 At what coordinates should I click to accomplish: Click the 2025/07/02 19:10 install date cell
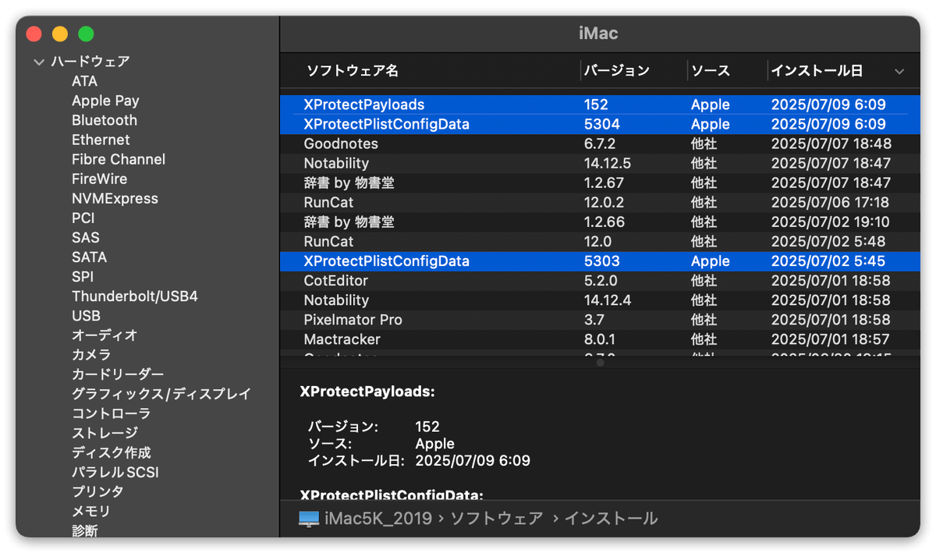click(830, 222)
